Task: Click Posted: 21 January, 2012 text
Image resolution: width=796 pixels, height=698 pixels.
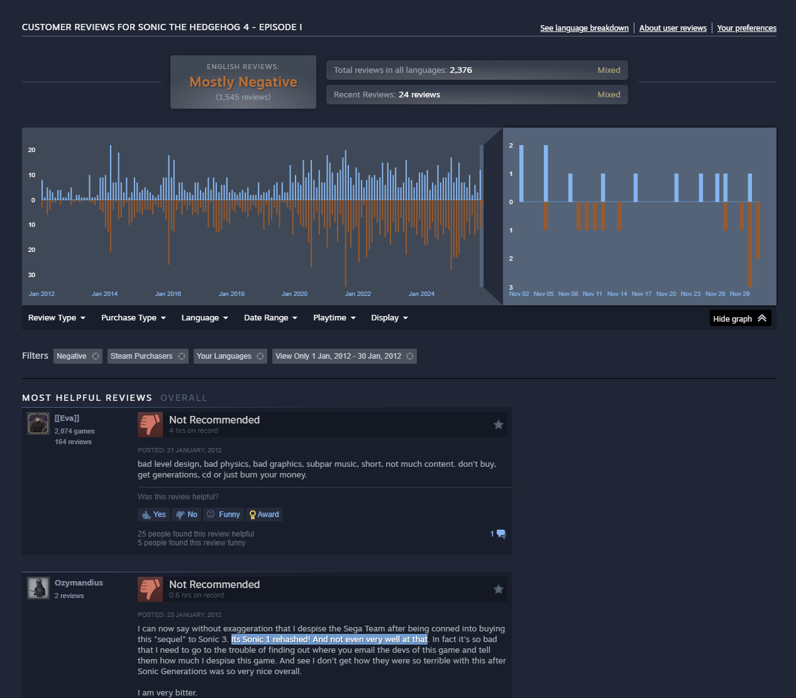Action: [x=180, y=450]
